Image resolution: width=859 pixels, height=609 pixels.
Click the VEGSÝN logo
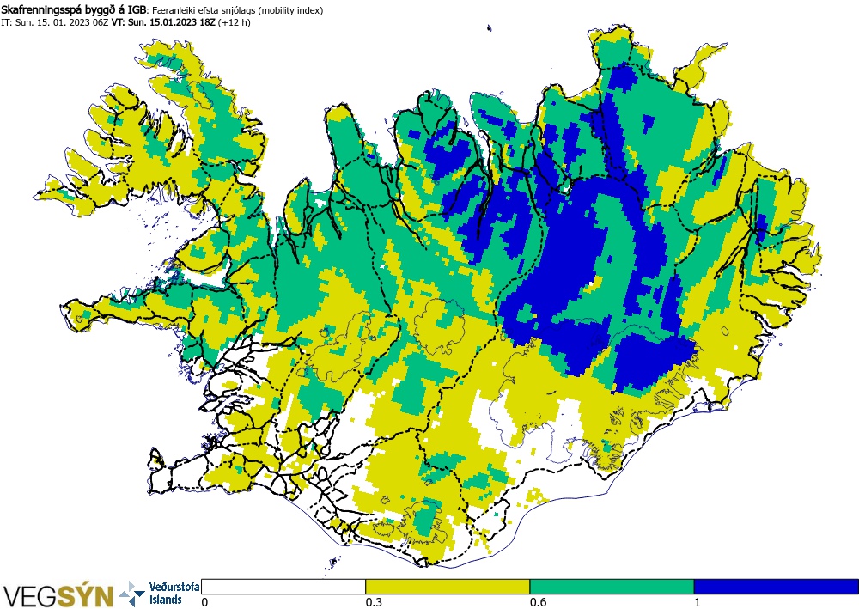58,595
